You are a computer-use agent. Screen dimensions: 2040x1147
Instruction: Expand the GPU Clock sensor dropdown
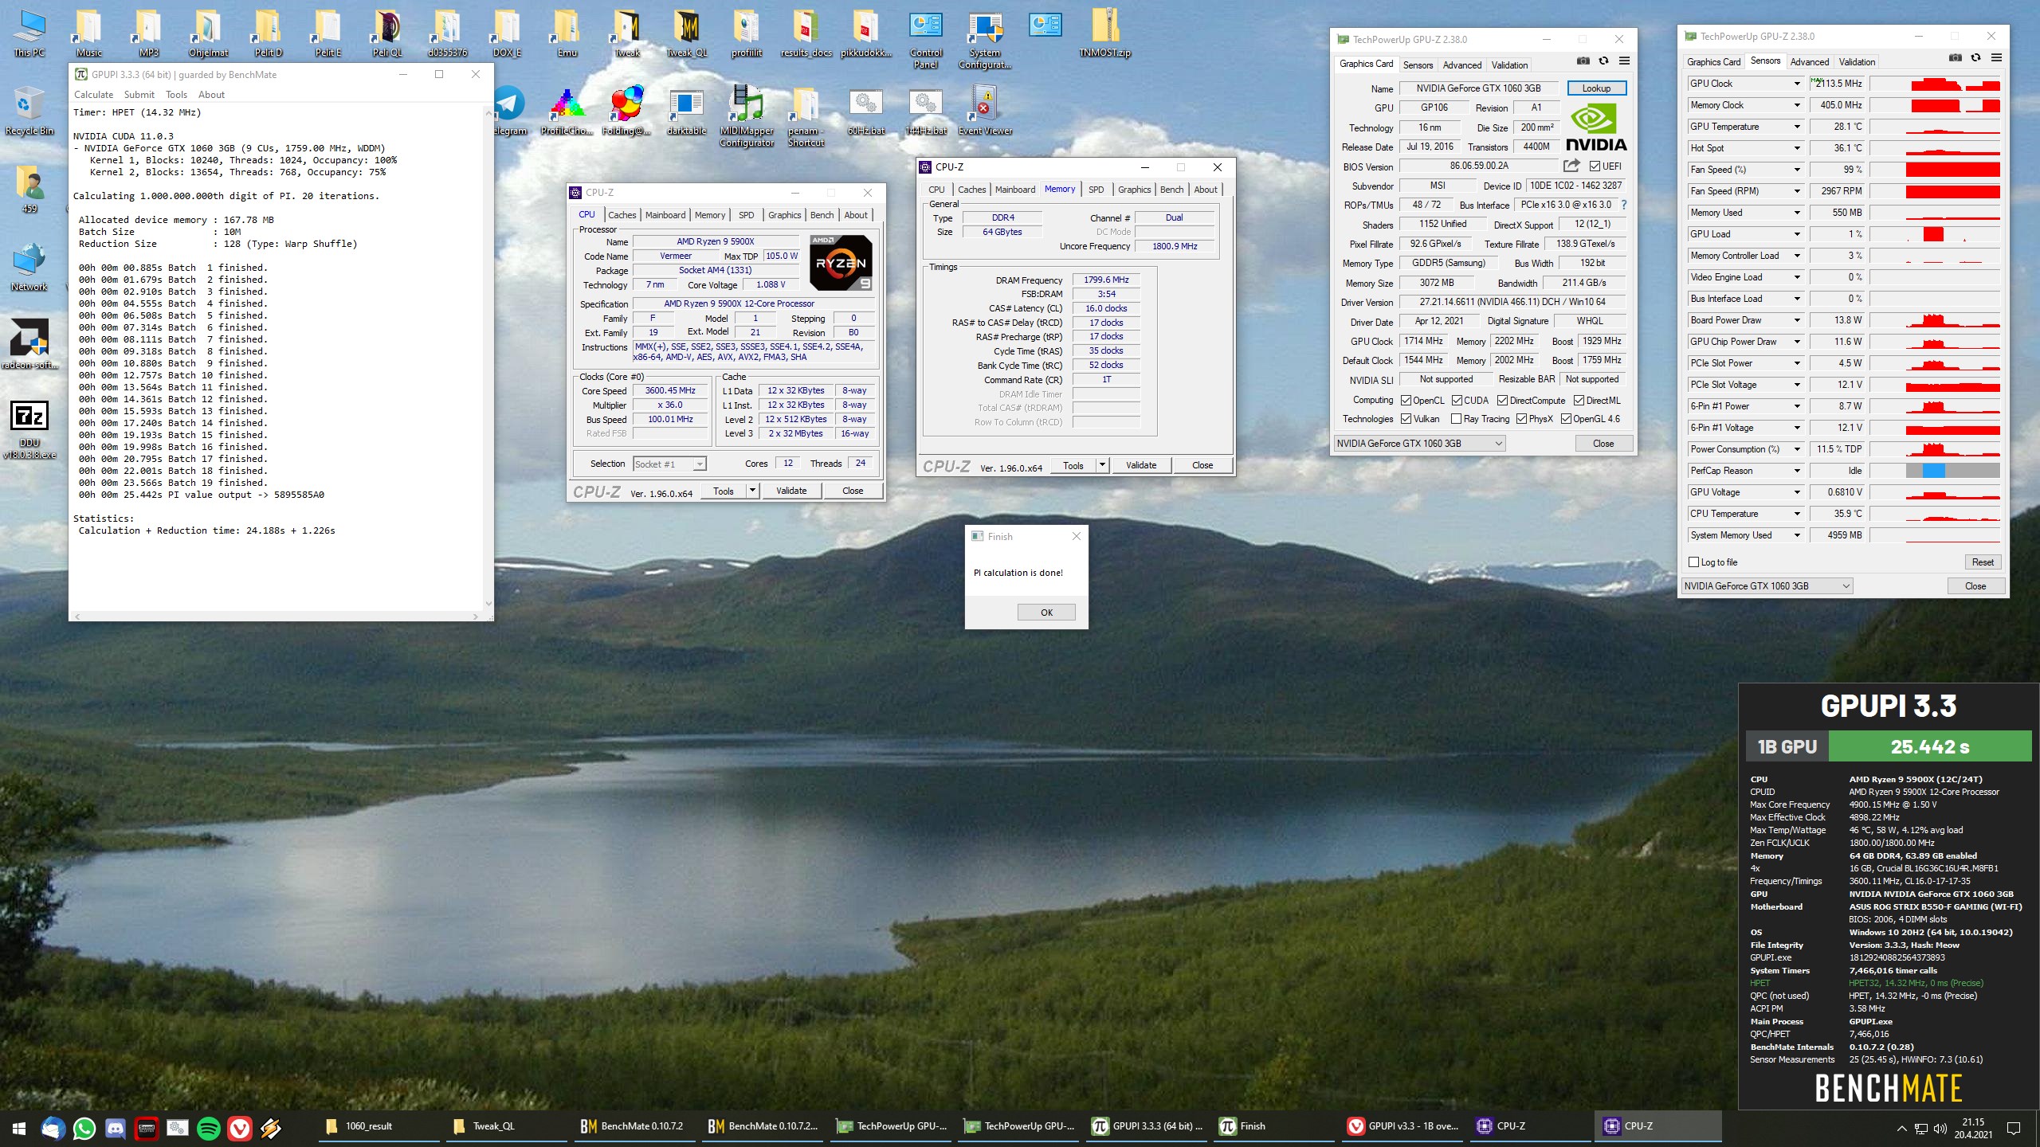pos(1797,84)
